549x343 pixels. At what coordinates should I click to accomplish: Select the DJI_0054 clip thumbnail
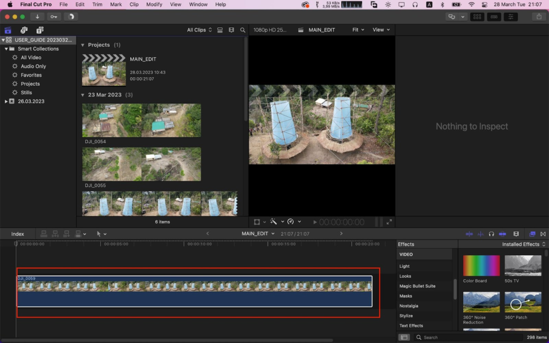click(142, 121)
